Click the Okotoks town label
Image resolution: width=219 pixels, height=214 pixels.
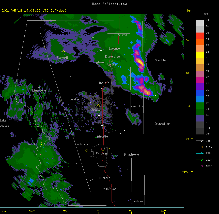click(105, 178)
